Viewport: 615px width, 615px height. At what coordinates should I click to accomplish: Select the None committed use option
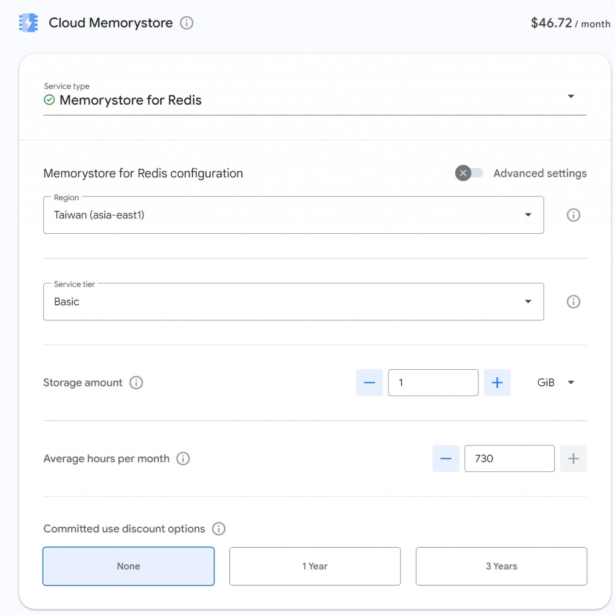click(129, 566)
